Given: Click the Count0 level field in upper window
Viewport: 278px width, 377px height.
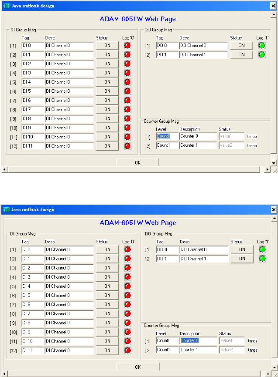Looking at the screenshot, I should tap(167, 136).
